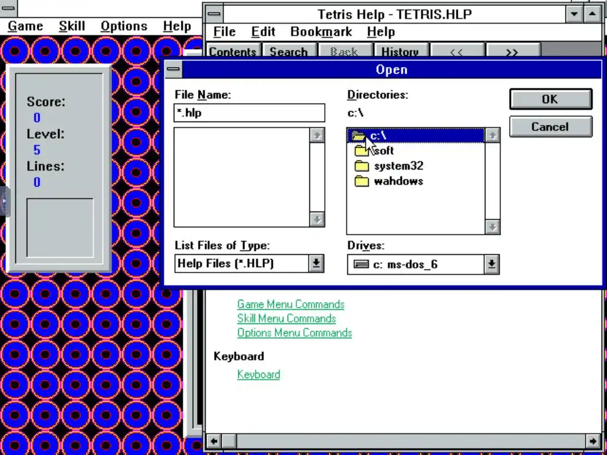Image resolution: width=607 pixels, height=455 pixels.
Task: Click the Contents button in Tetris Help
Action: (x=233, y=51)
